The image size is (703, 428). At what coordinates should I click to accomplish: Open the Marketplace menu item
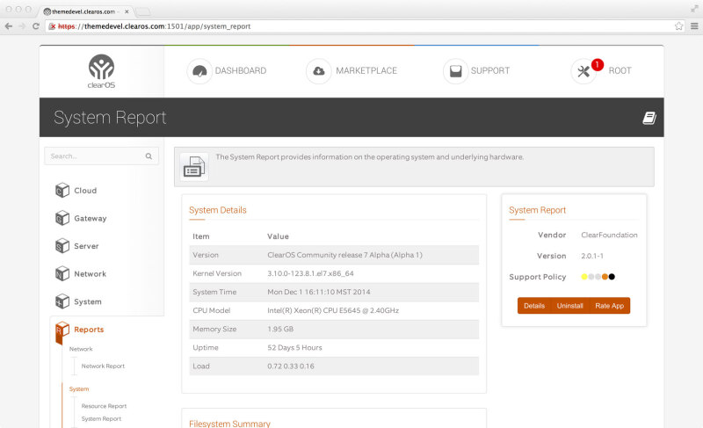[366, 71]
